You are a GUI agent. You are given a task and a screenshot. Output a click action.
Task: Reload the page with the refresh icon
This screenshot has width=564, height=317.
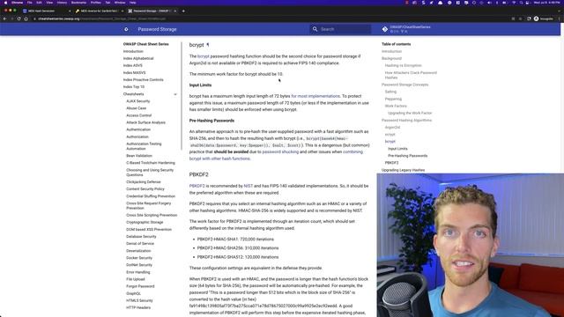(19, 18)
